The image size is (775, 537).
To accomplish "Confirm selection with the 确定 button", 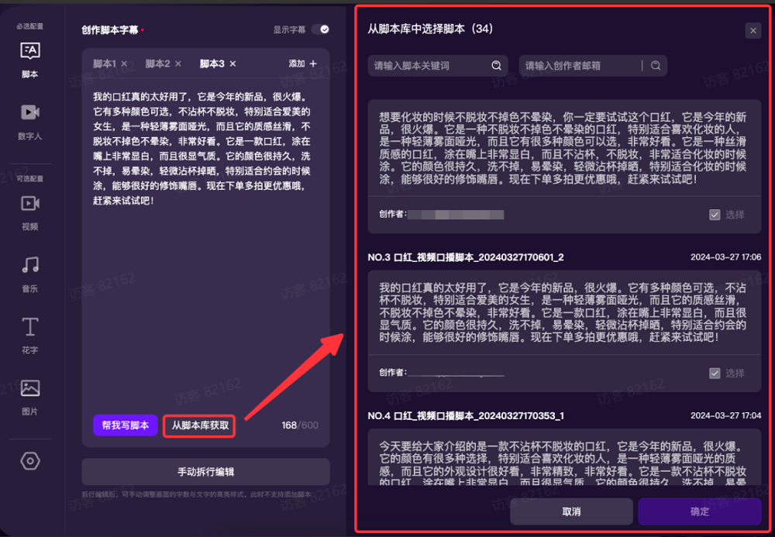I will 698,511.
